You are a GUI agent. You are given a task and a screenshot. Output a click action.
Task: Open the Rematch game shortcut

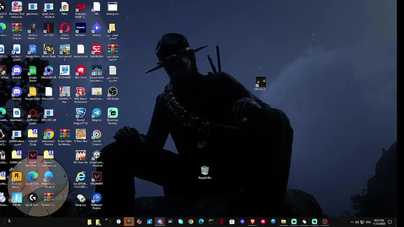coord(80,30)
